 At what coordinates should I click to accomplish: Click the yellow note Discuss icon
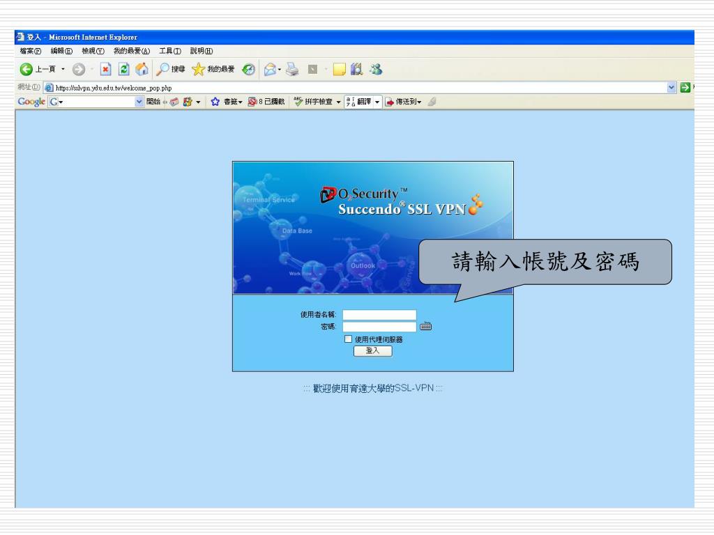(x=340, y=69)
